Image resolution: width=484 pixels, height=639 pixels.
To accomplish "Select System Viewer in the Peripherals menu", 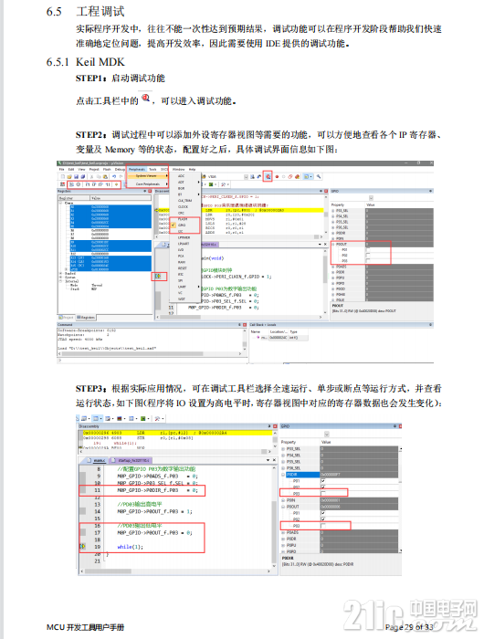I will click(x=147, y=175).
